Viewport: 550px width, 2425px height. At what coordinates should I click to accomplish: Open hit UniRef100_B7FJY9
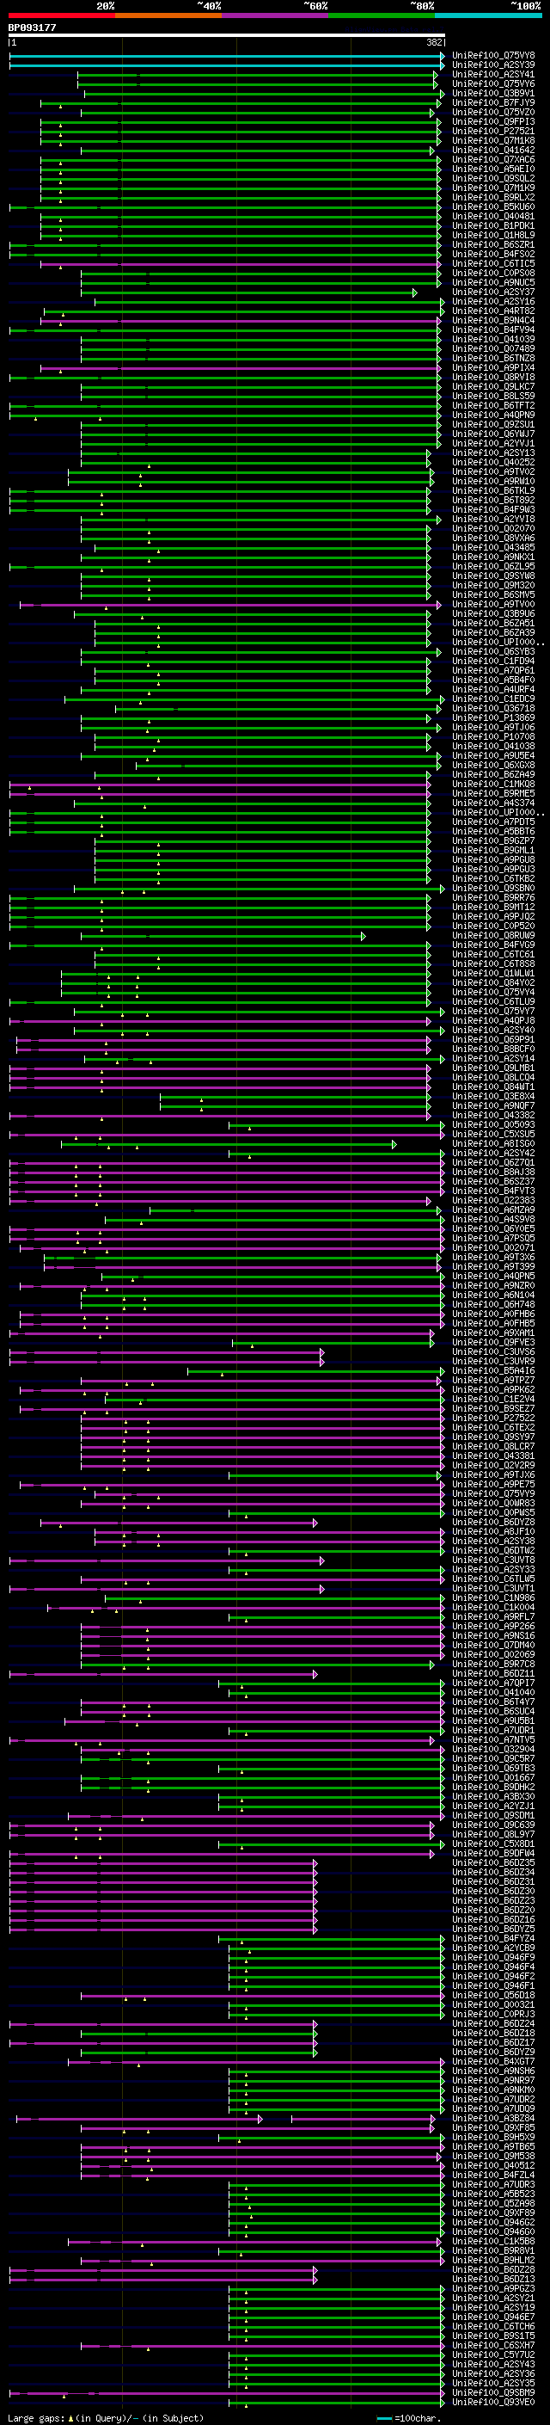click(493, 102)
